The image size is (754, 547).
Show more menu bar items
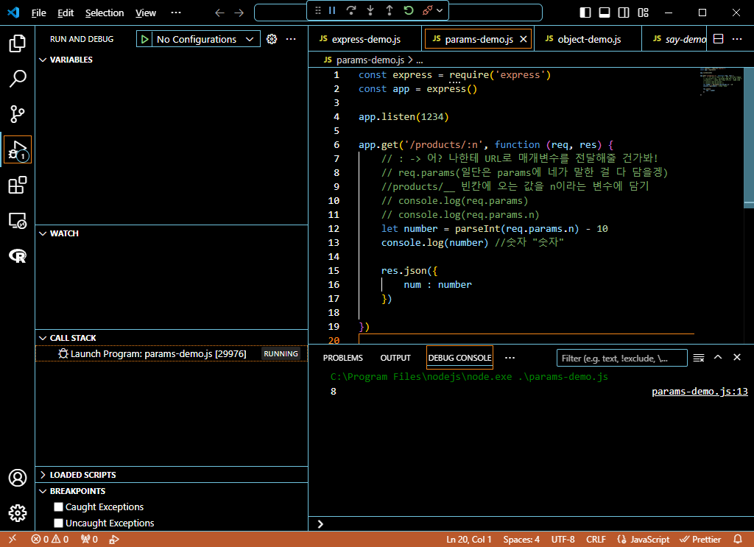tap(176, 13)
